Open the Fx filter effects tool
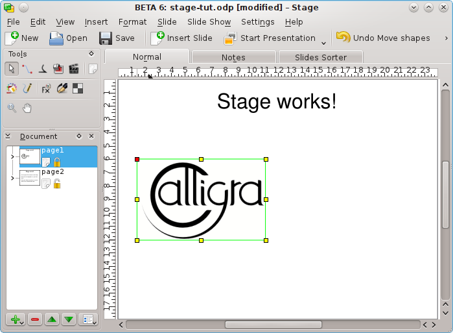The height and width of the screenshot is (333, 453). point(46,88)
